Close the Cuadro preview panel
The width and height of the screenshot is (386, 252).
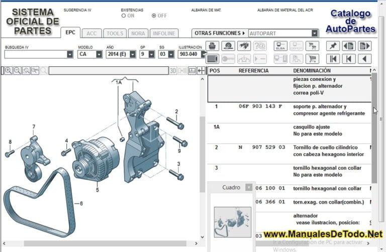pos(248,187)
